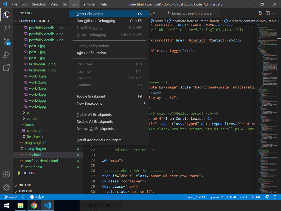Open the Terminal menu
The image size is (281, 211).
pyautogui.click(x=88, y=4)
